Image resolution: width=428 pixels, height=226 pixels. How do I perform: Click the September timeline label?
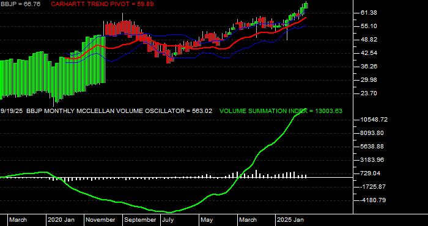(x=140, y=220)
